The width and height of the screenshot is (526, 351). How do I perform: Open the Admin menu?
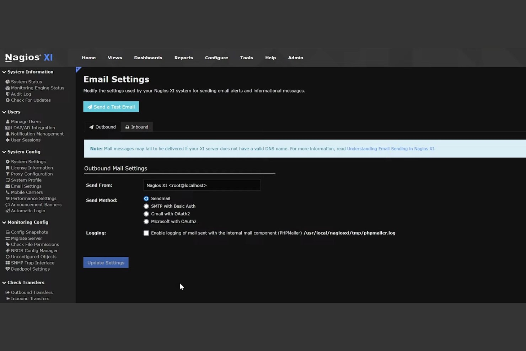point(295,58)
